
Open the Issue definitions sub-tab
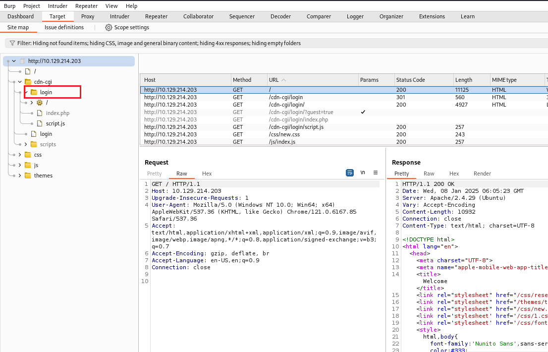(x=64, y=27)
